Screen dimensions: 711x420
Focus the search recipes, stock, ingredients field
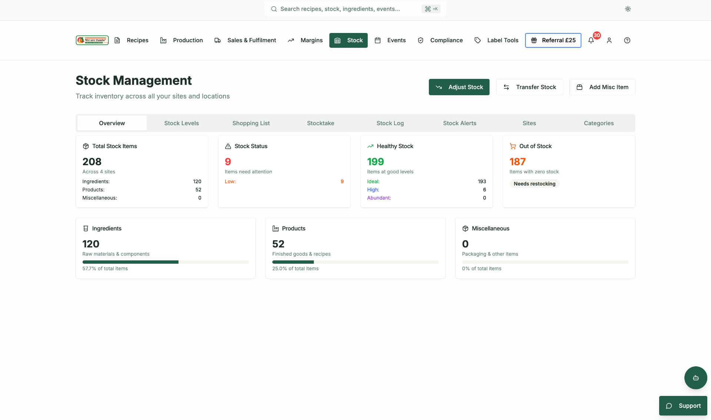tap(355, 9)
